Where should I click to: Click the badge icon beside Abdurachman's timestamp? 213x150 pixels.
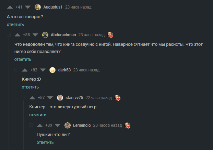tap(110, 35)
